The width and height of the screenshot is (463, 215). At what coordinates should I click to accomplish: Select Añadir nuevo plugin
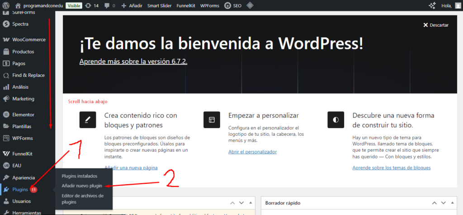coord(82,186)
